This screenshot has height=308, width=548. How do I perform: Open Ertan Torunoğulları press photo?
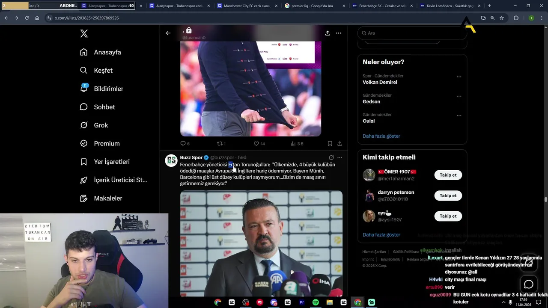click(261, 243)
